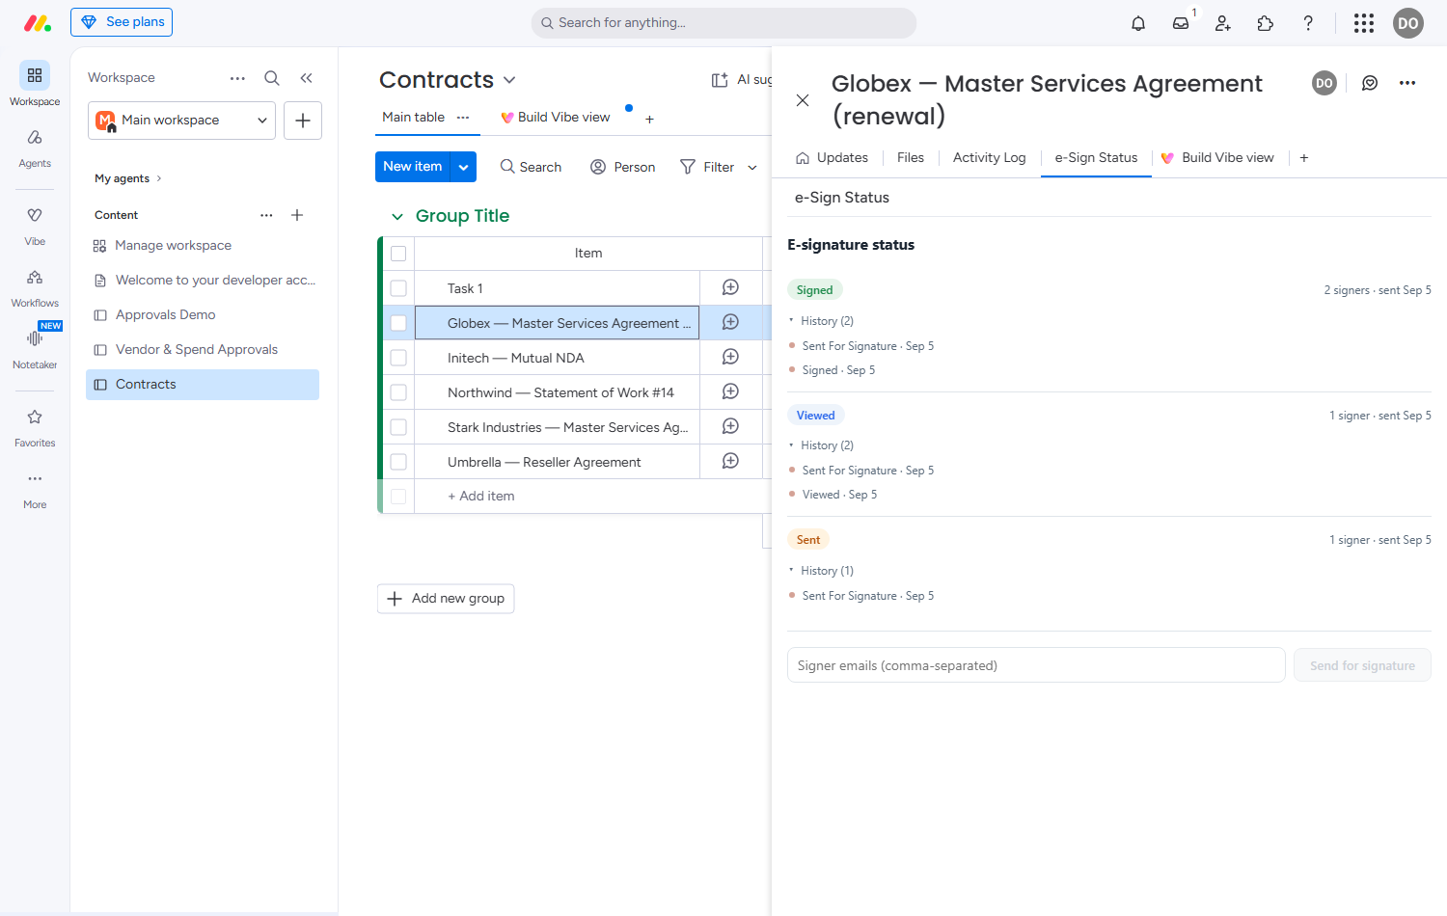Screen dimensions: 1447x916
Task: Open the notifications bell
Action: click(x=1138, y=23)
